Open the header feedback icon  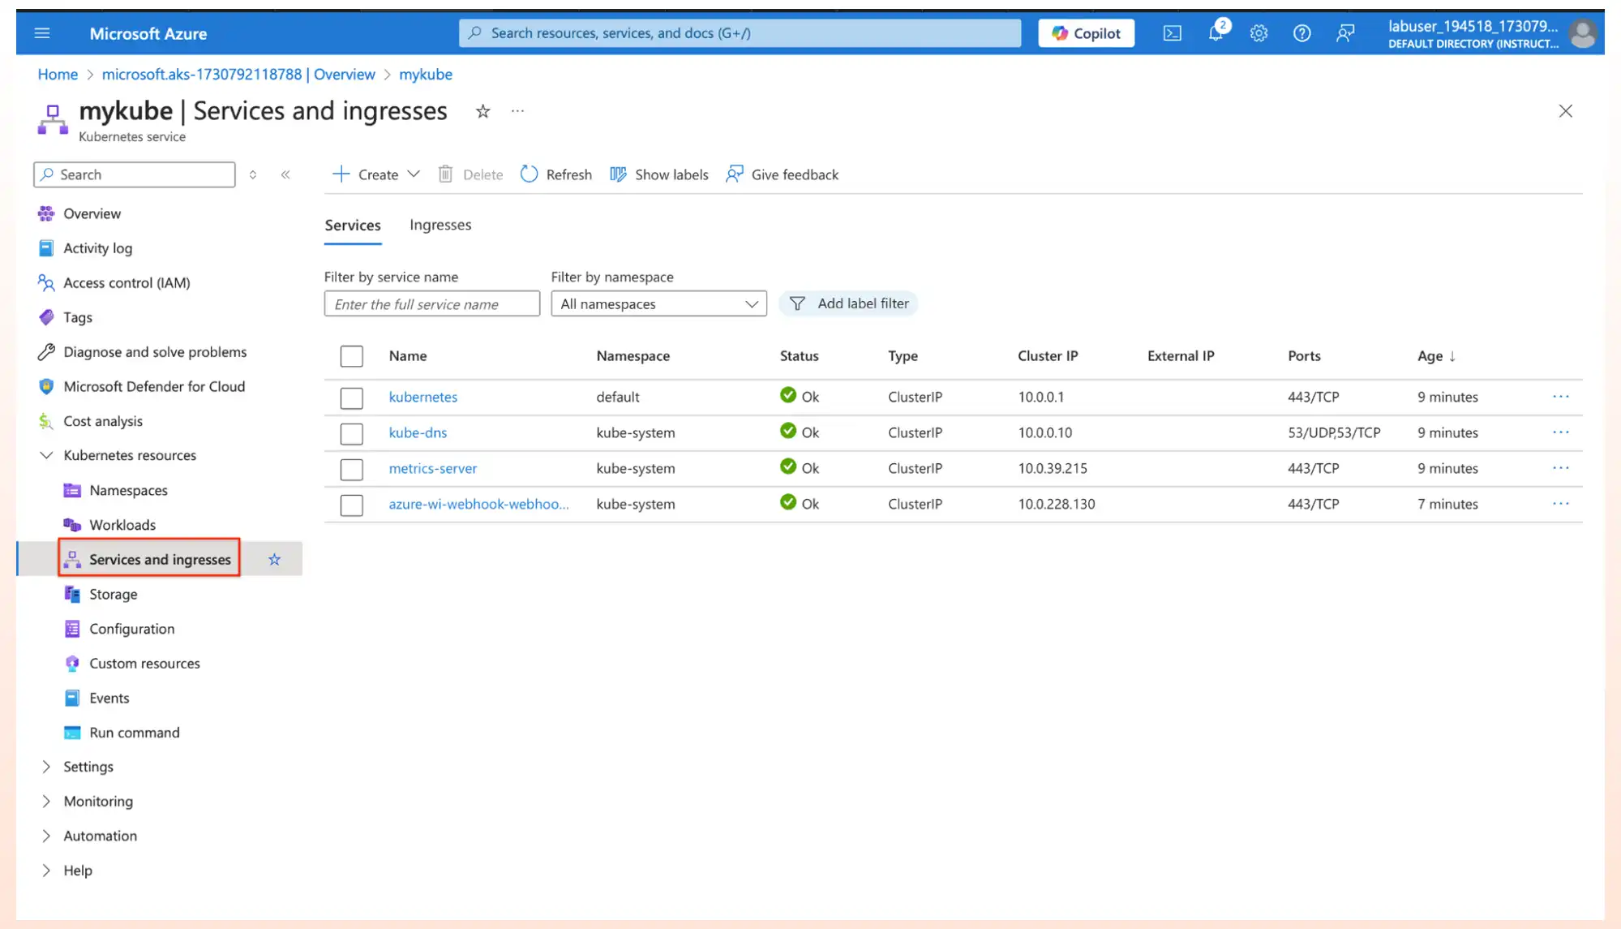1345,33
